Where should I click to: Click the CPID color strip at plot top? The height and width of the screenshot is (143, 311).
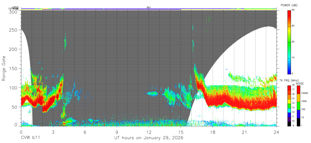149,9
